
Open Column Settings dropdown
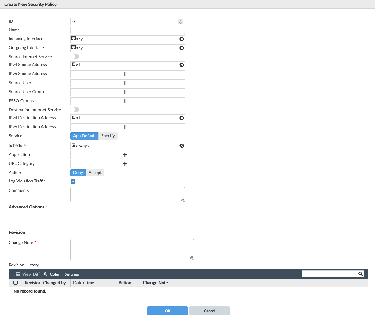pyautogui.click(x=63, y=274)
